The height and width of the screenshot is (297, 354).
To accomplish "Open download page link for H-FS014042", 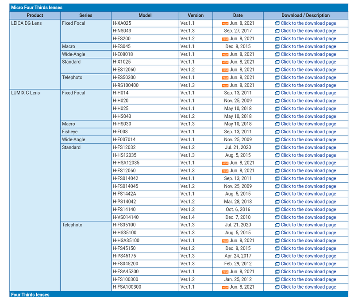I will [x=308, y=179].
